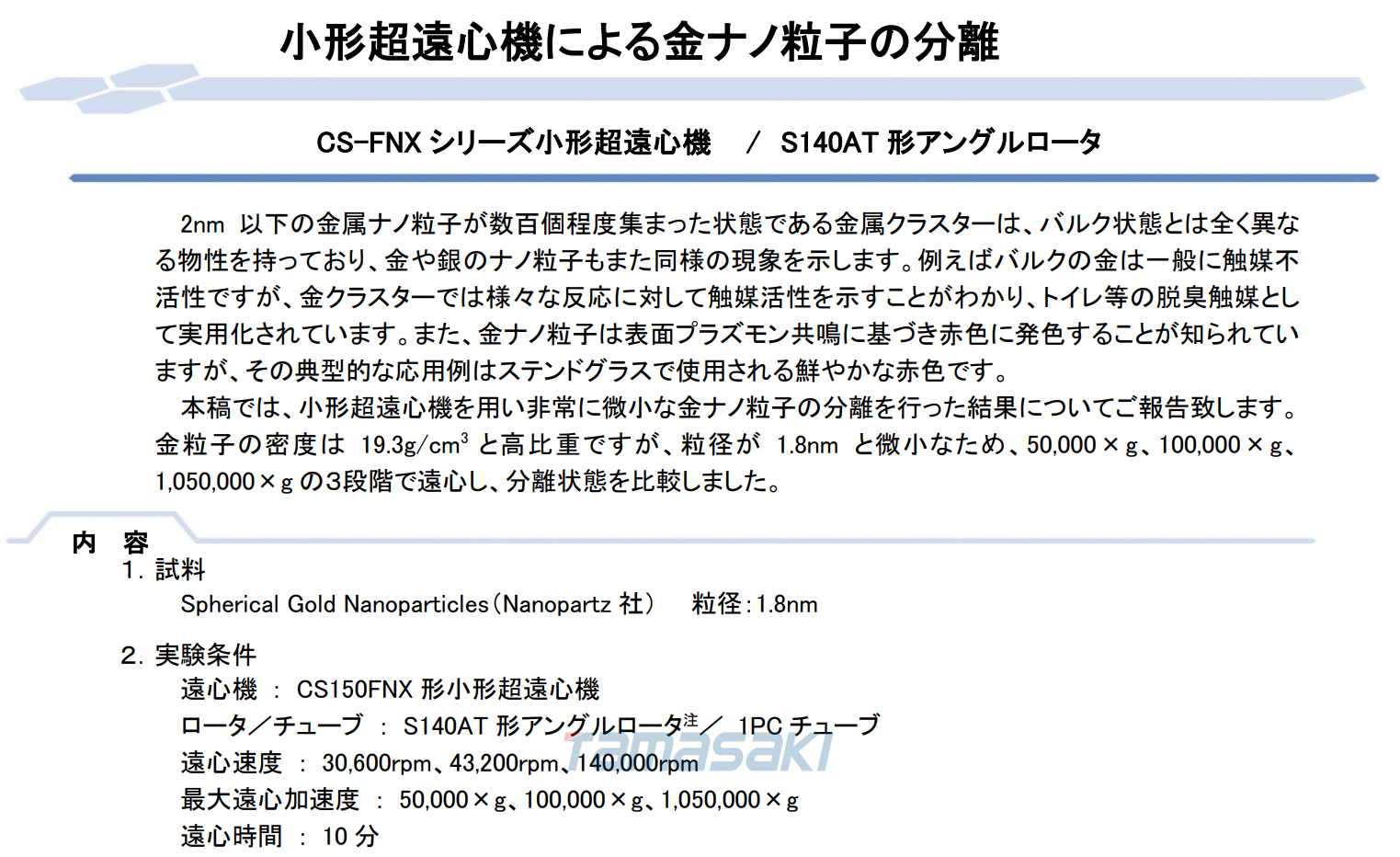Viewport: 1400px width, 857px height.
Task: Click paragraph line starting 'る物性を持っており'
Action: pos(727,261)
